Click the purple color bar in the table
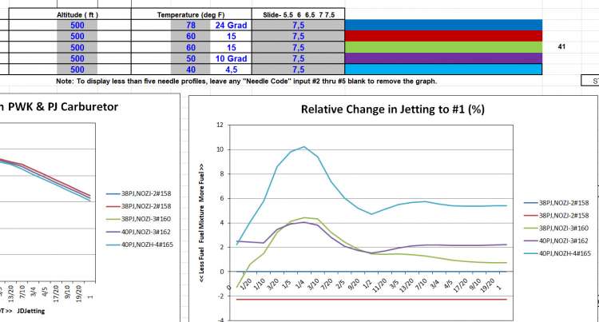 pyautogui.click(x=443, y=58)
